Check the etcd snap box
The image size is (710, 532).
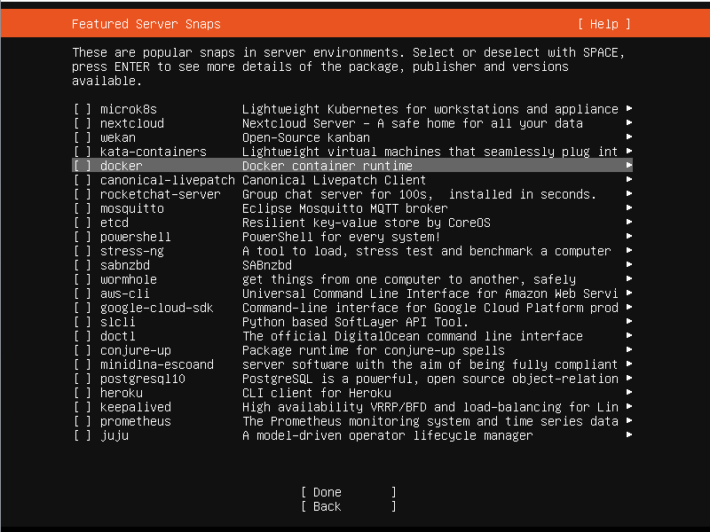click(x=83, y=223)
